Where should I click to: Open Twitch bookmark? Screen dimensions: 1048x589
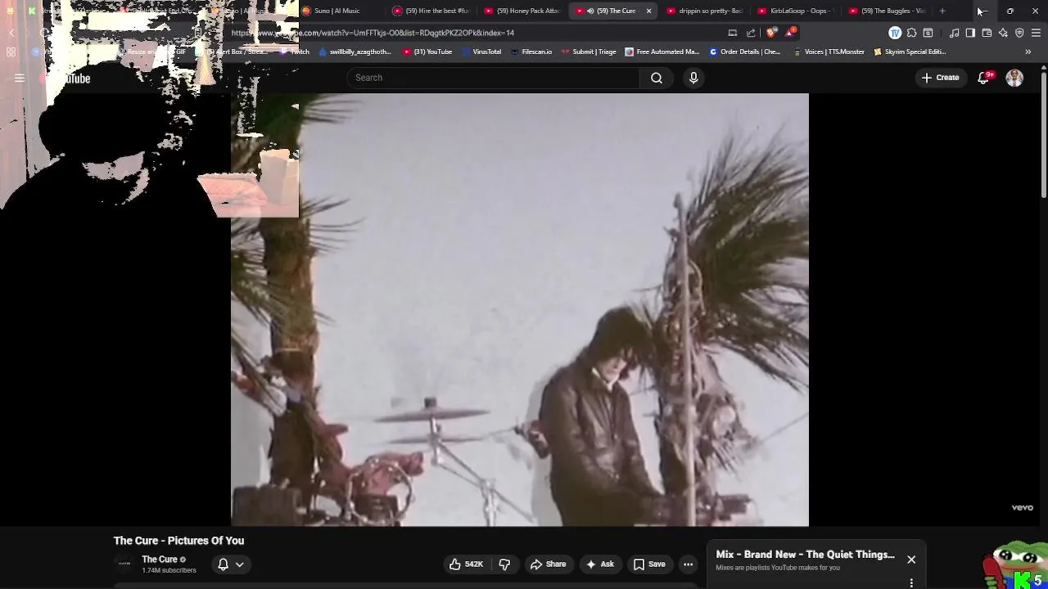tap(295, 52)
